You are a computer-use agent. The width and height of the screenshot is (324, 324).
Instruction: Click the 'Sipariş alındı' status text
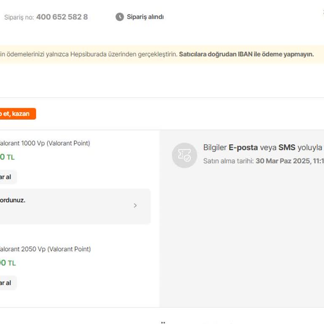click(x=145, y=17)
